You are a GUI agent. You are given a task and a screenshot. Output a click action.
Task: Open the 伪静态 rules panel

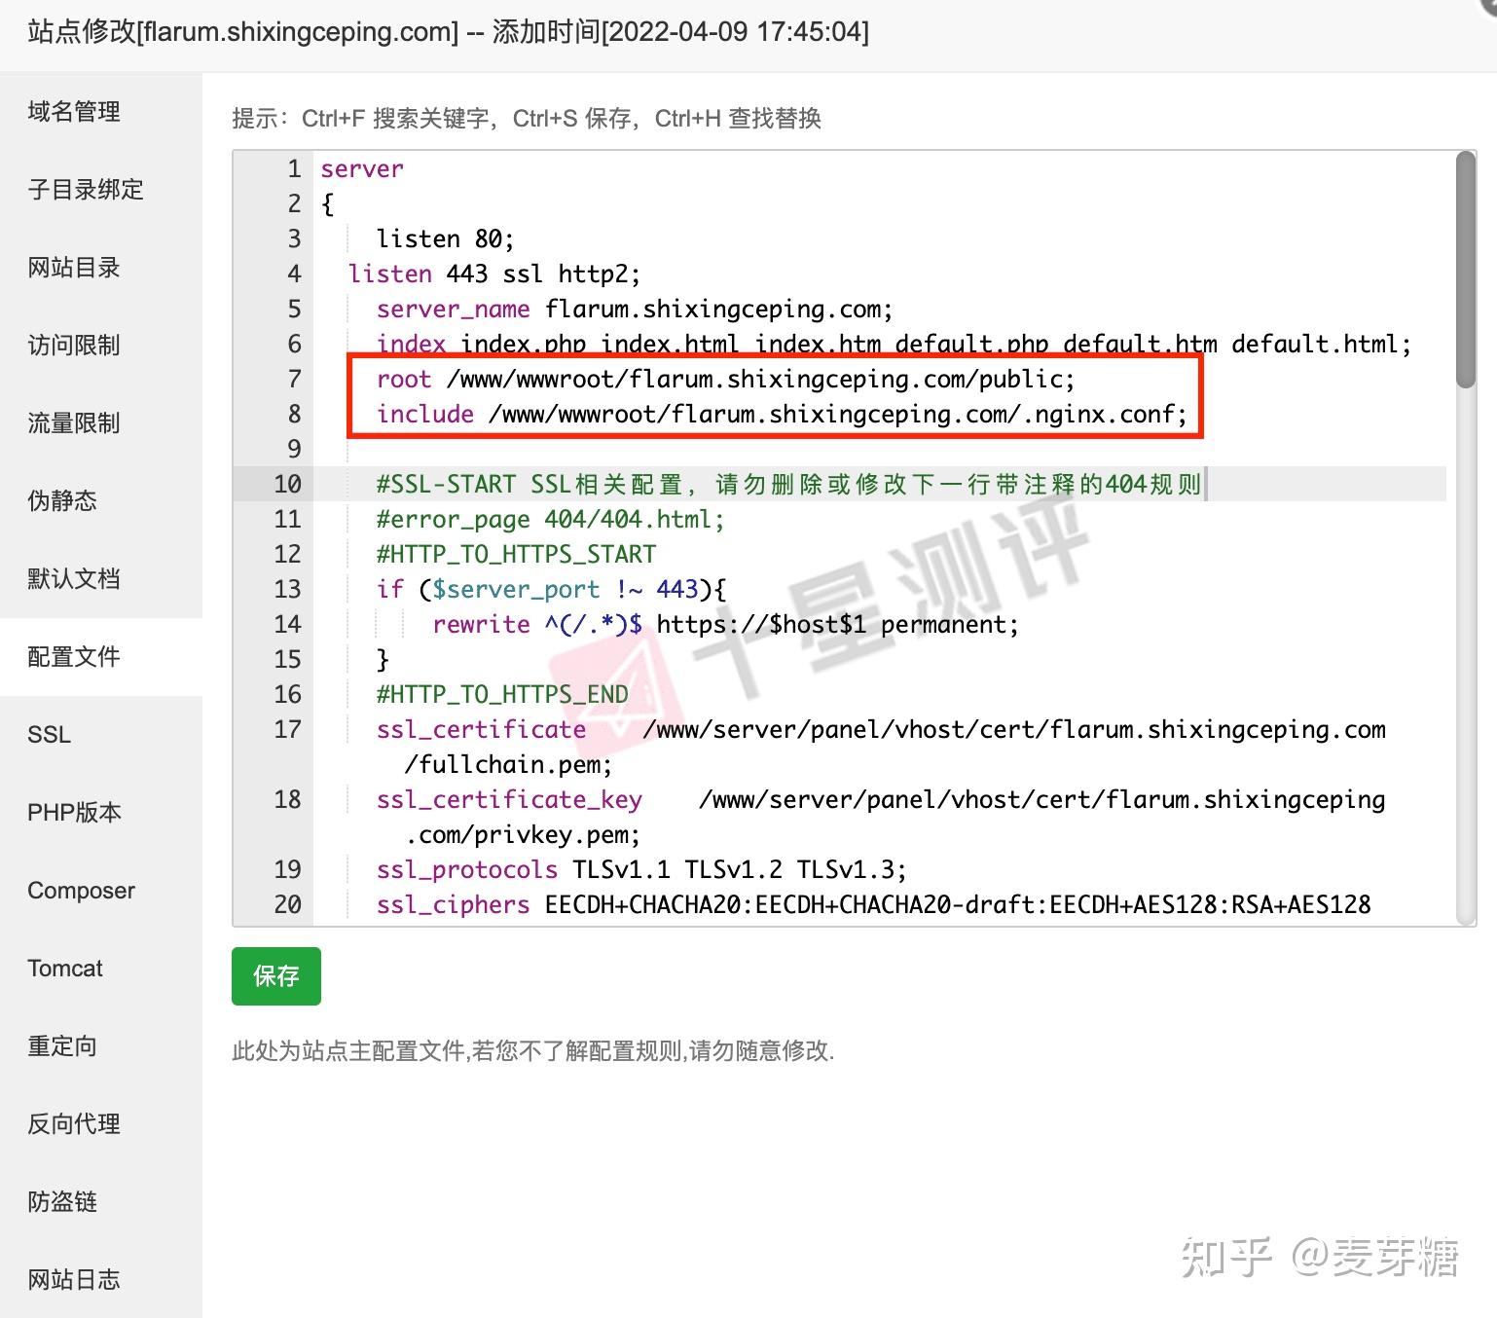coord(61,500)
